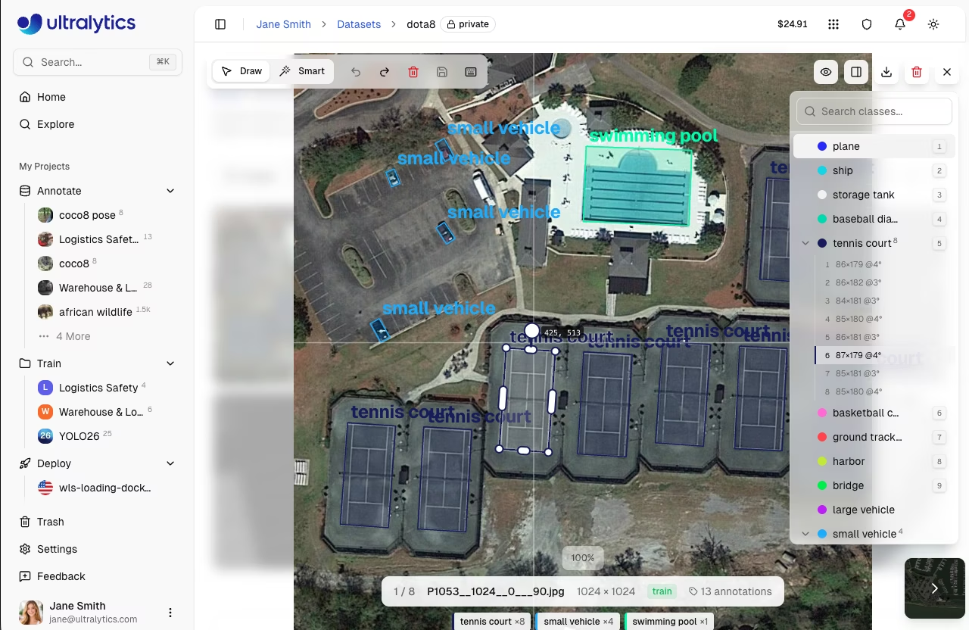Click the redo arrow in annotation toolbar
This screenshot has height=630, width=969.
(x=385, y=72)
